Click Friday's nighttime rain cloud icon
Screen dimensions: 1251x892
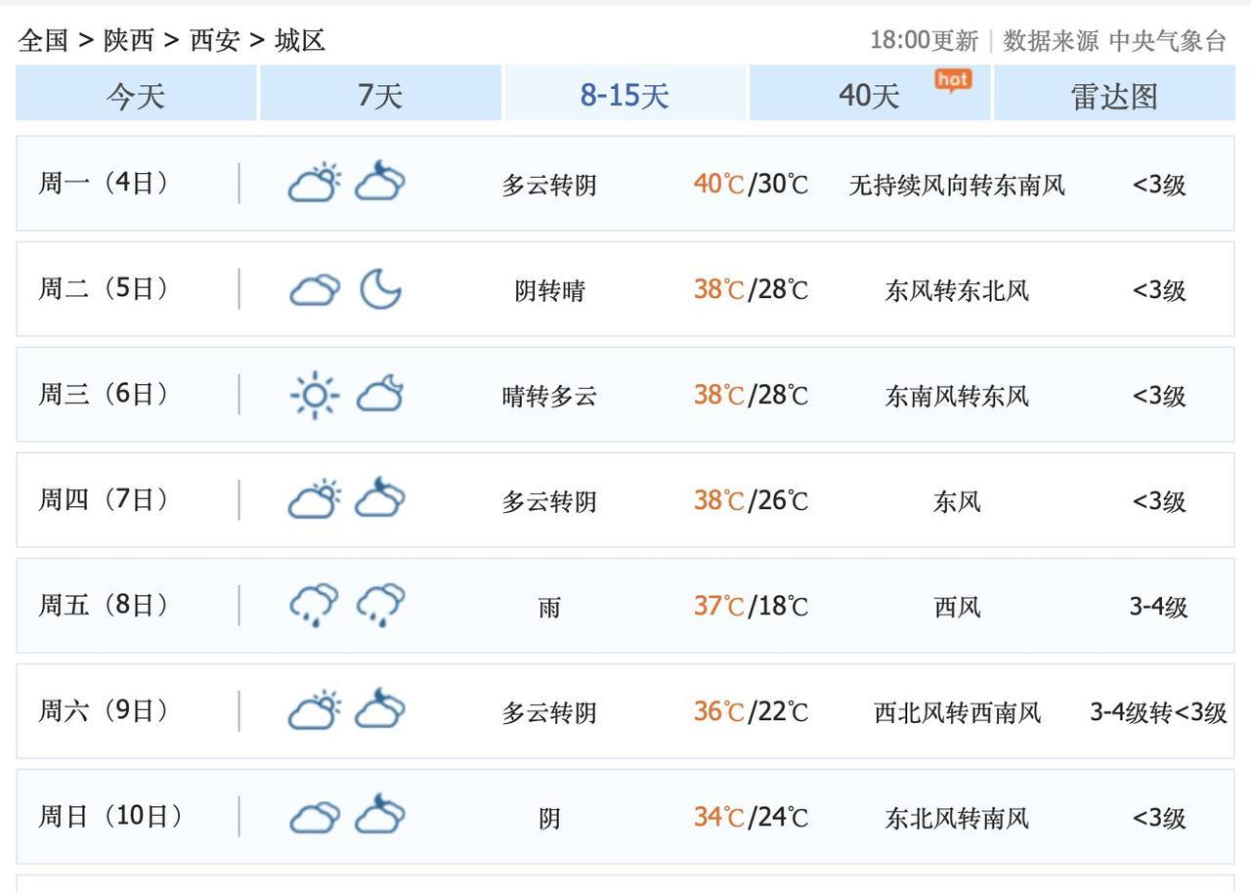coord(380,605)
